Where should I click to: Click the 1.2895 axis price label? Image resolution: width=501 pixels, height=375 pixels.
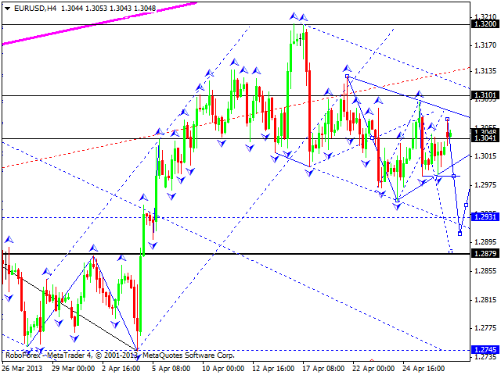485,242
